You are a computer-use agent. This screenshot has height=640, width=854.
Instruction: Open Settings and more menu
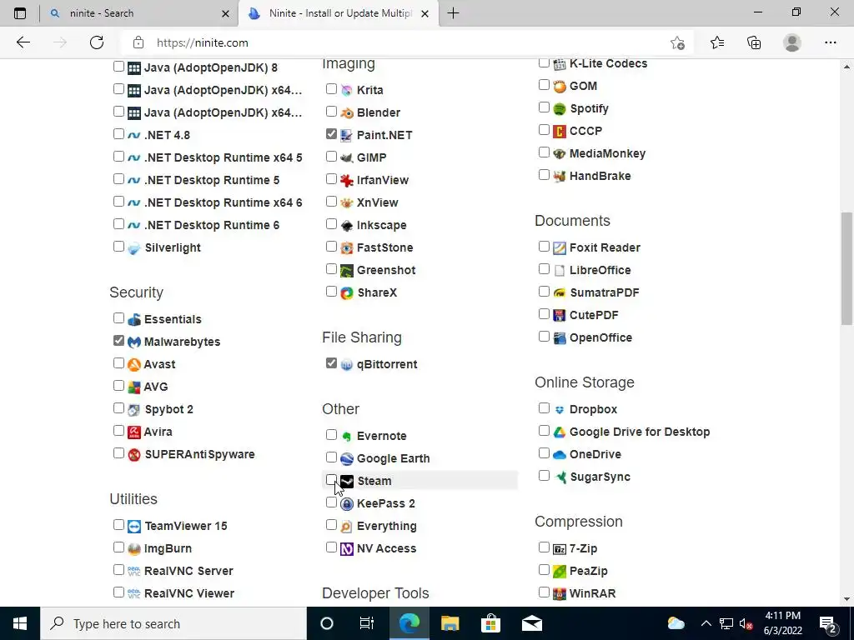click(830, 42)
